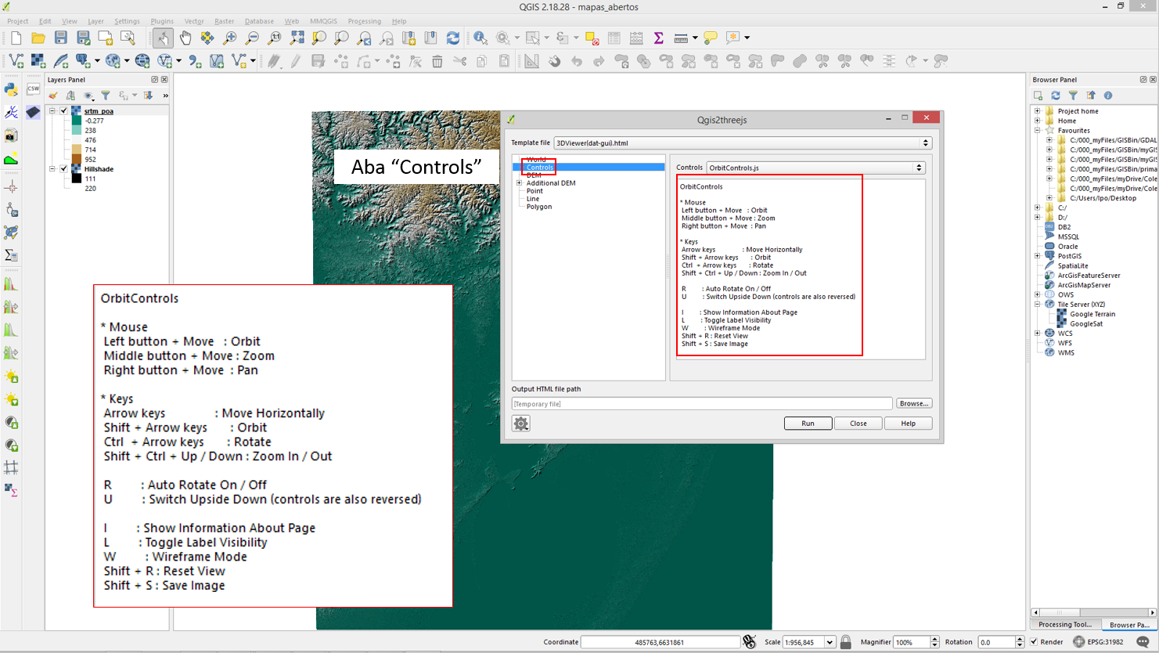This screenshot has width=1159, height=653.
Task: Click the Qgis2threejs settings gear icon
Action: 521,424
